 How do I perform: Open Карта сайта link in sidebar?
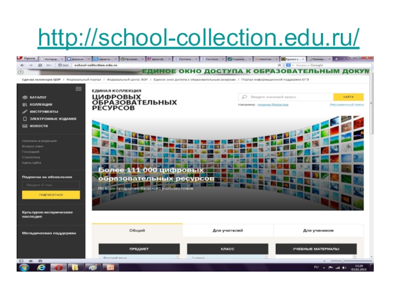(x=31, y=163)
